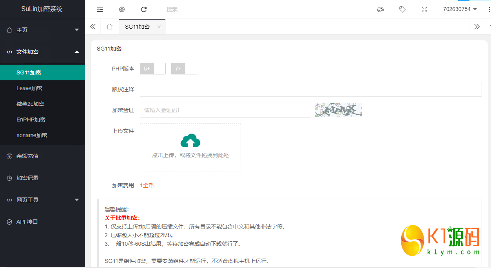Screen dimensions: 491x268
Task: Click the theme palette icon near account name
Action: click(x=380, y=9)
